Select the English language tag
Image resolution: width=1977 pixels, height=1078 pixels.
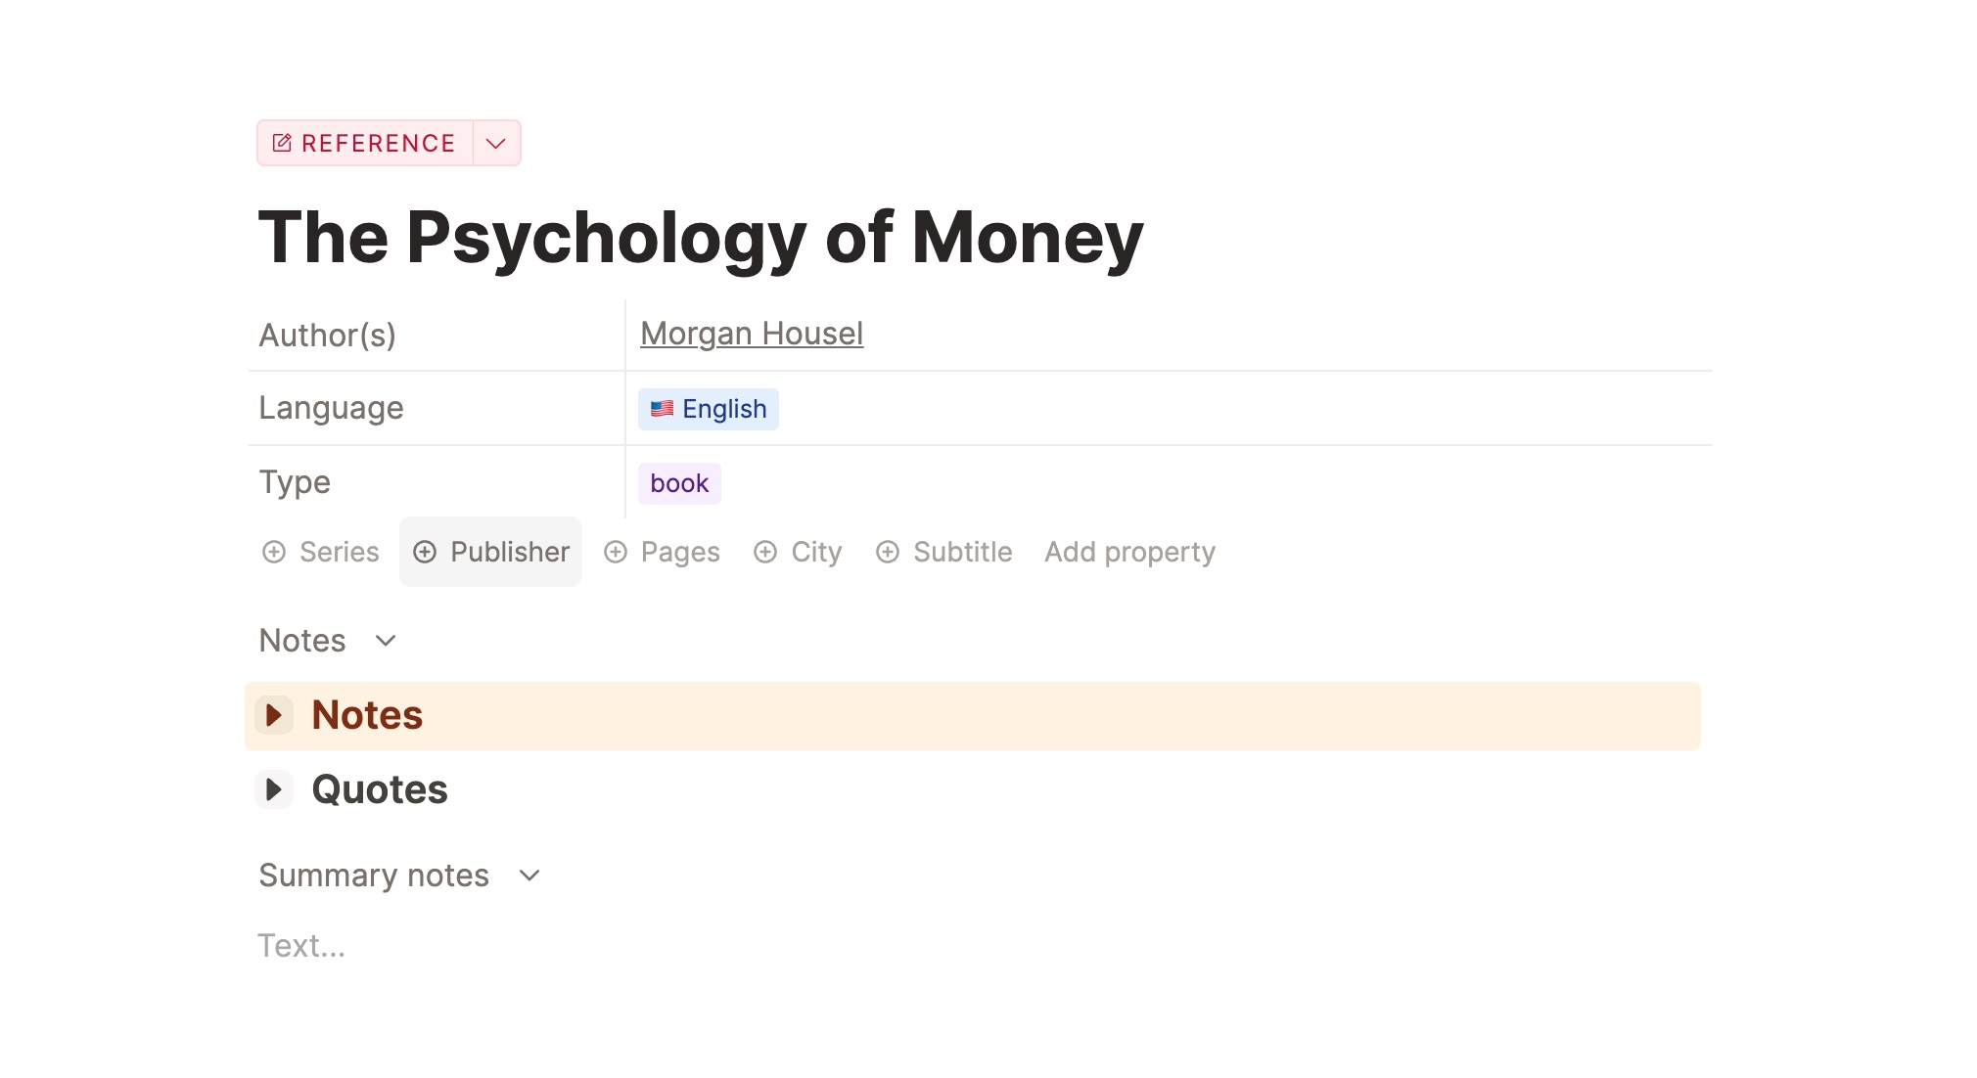tap(708, 409)
